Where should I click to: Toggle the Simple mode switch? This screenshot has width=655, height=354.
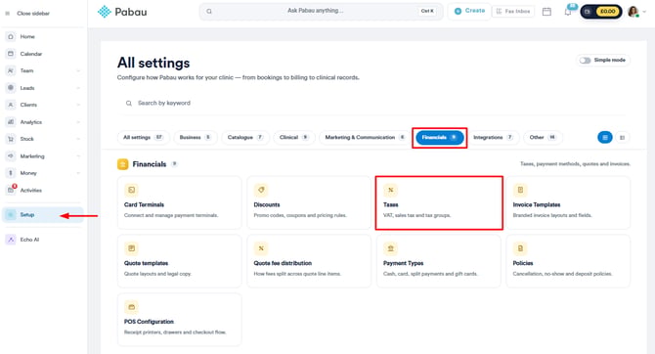[585, 61]
